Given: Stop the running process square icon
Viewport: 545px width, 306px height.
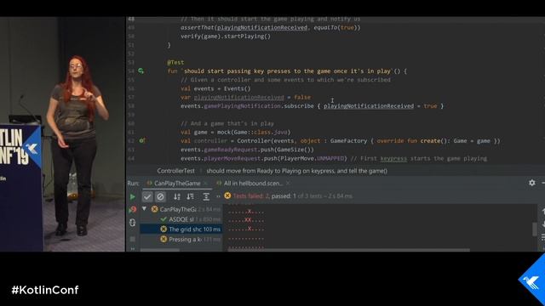Looking at the screenshot, I should 133,239.
